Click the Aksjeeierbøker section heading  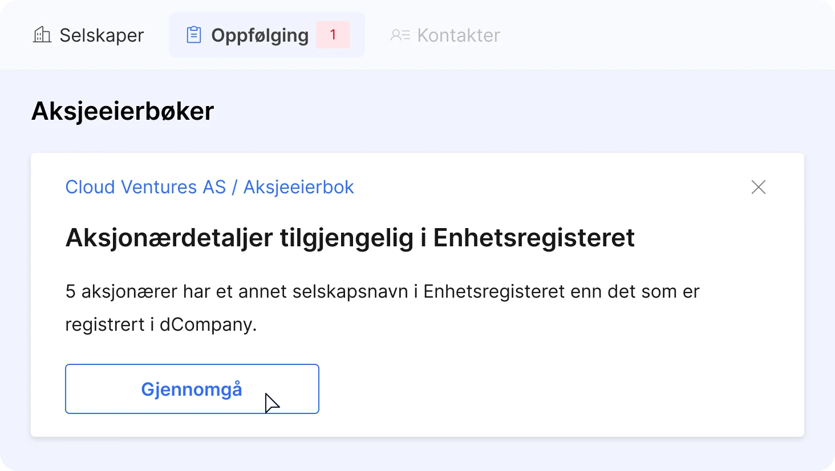(x=123, y=111)
